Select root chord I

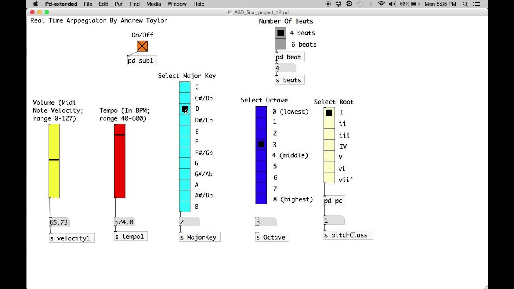click(329, 112)
